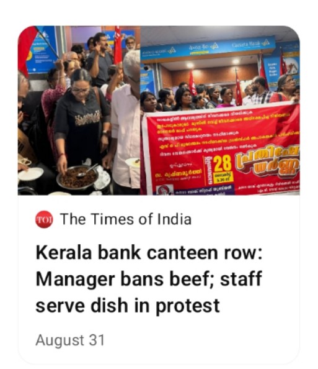The image size is (318, 369).
Task: Click the red TOI circular logo
Action: [x=44, y=219]
